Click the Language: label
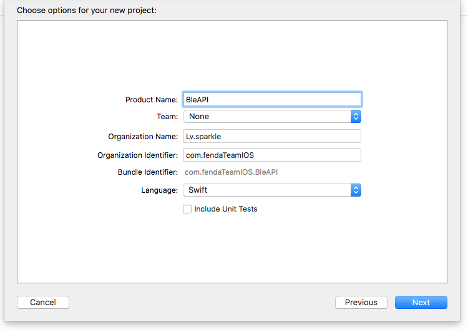Viewport: 468px width, 332px height. (x=159, y=190)
